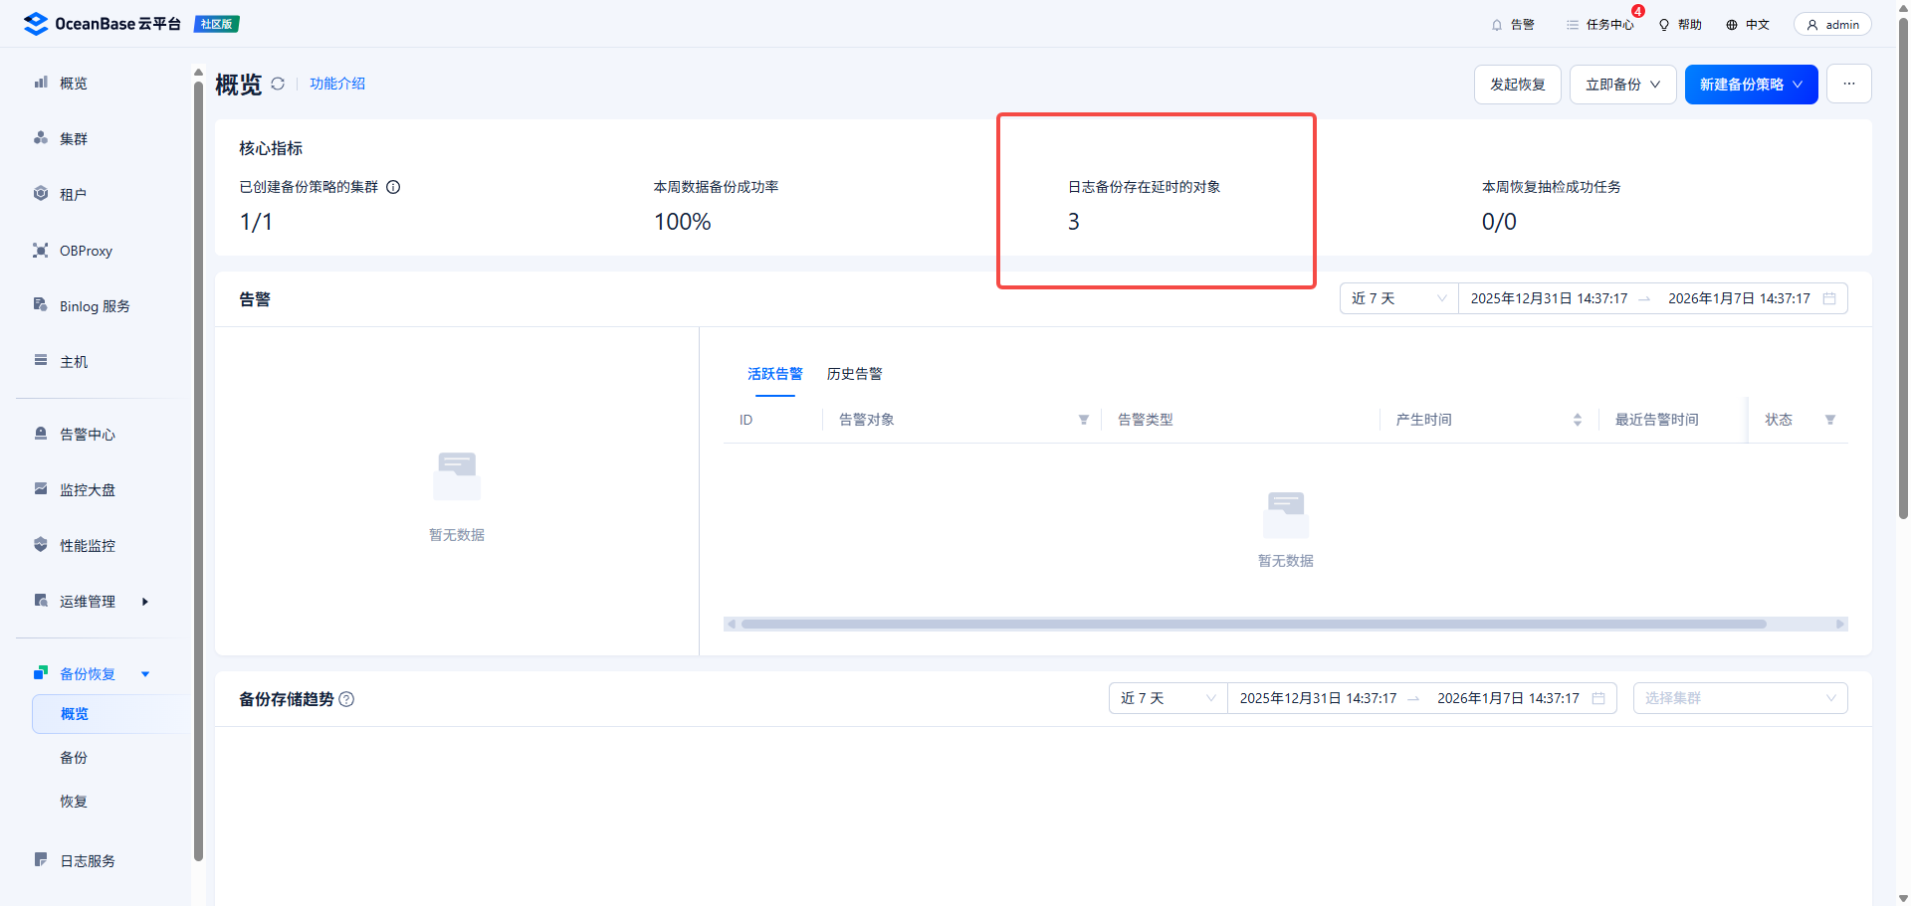Click info icon next to 已创建备份策略的集群
This screenshot has width=1911, height=906.
[x=393, y=187]
